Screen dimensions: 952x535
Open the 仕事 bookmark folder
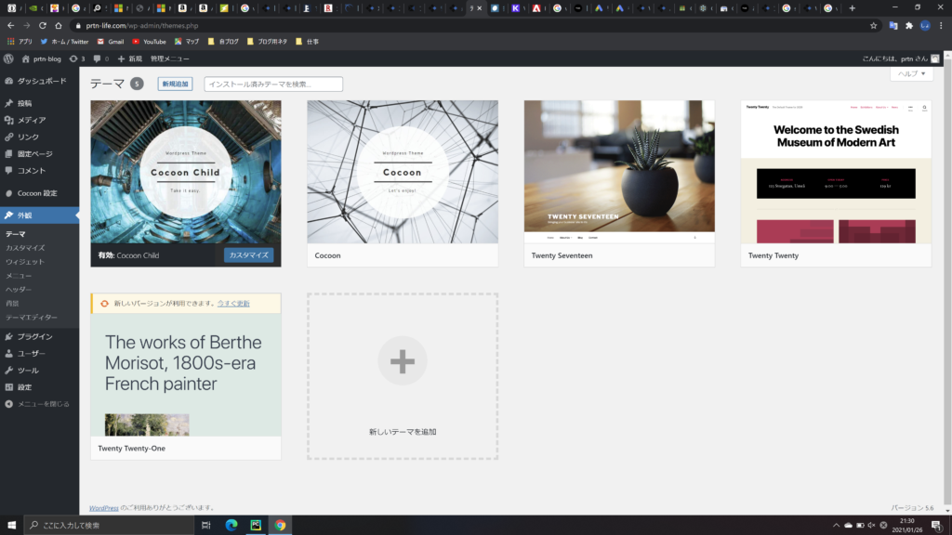click(307, 42)
